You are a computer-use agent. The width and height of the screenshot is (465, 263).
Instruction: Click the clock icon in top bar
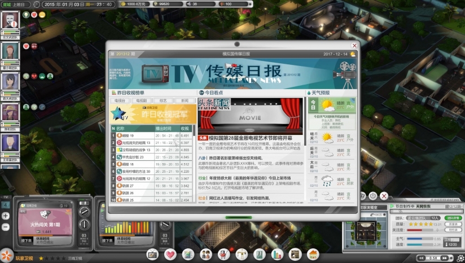pyautogui.click(x=37, y=5)
